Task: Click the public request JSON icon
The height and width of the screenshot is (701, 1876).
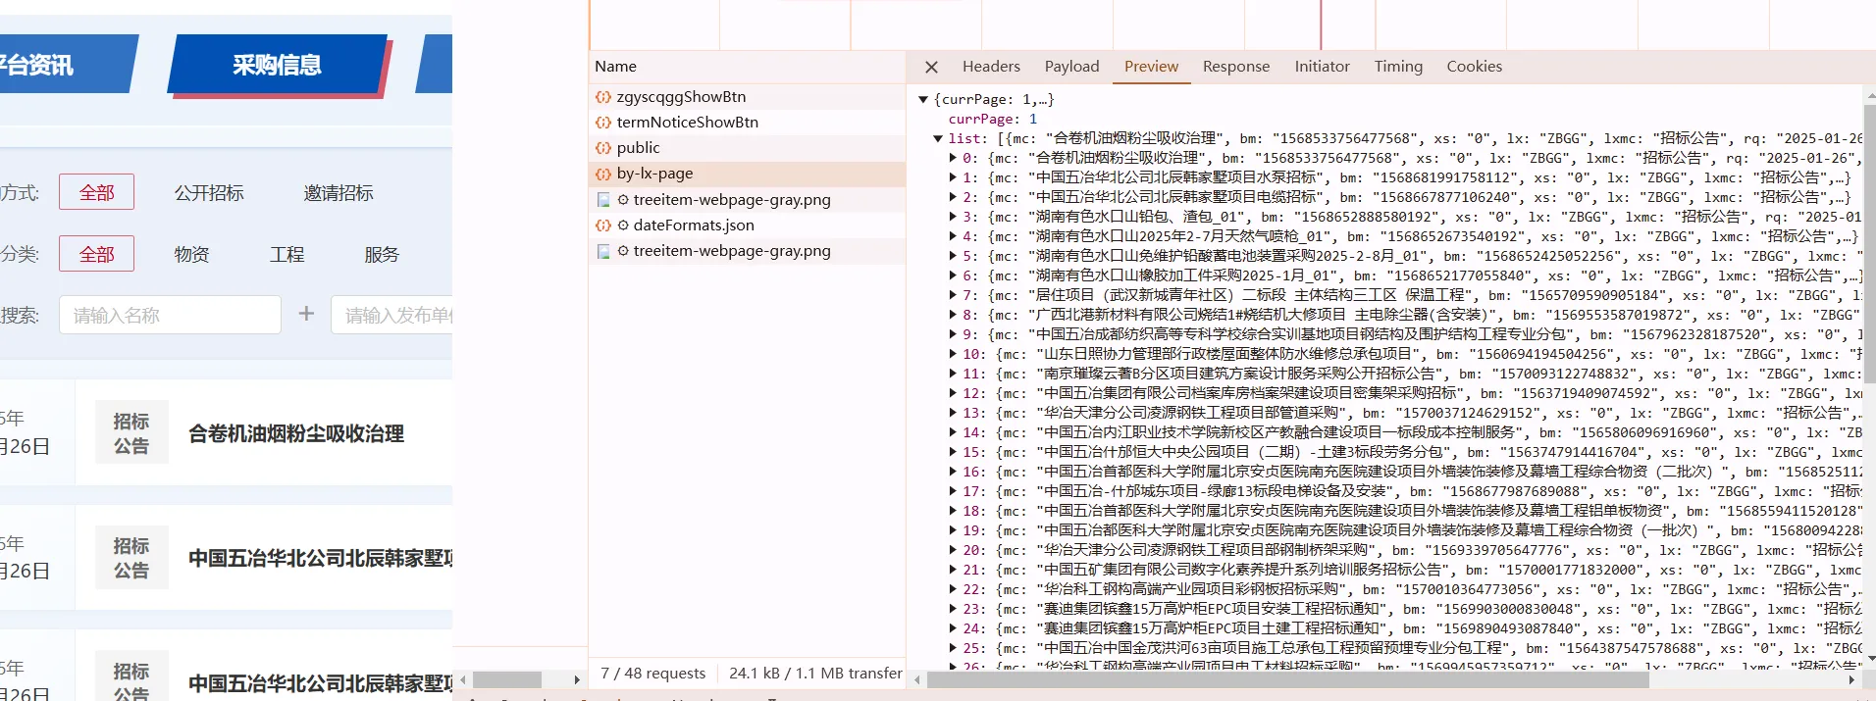Action: click(603, 148)
